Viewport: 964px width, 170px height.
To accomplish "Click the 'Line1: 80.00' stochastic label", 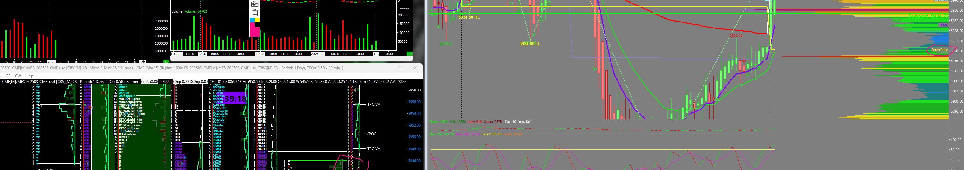I will click(492, 134).
